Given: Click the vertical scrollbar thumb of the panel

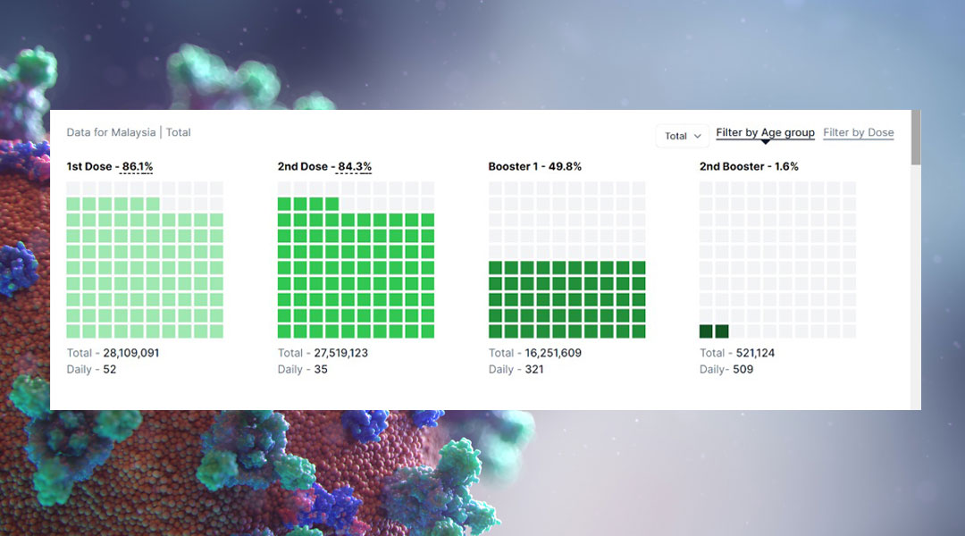Looking at the screenshot, I should click(x=917, y=138).
